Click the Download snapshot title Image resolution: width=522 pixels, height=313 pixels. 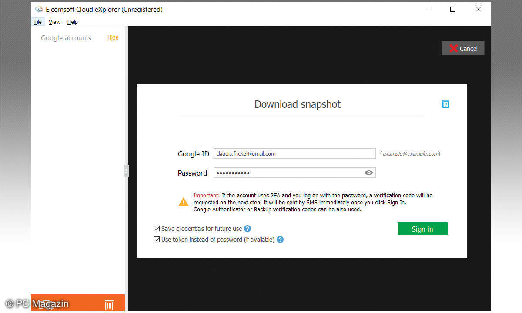(x=298, y=104)
